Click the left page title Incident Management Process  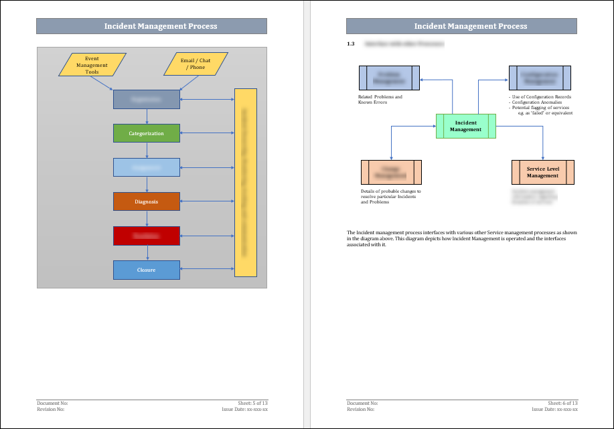161,26
